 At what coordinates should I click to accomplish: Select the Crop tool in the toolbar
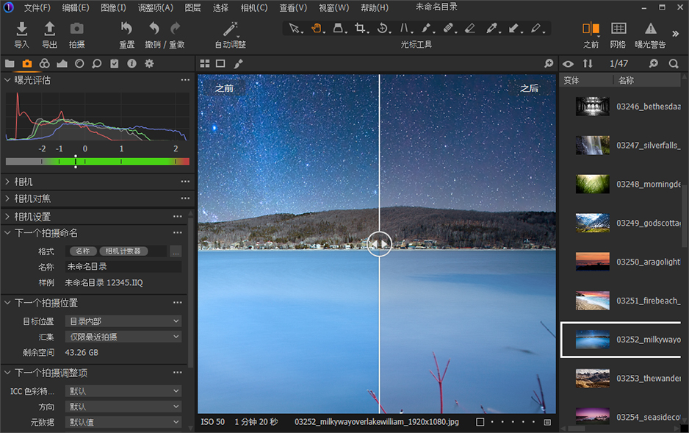(x=359, y=28)
